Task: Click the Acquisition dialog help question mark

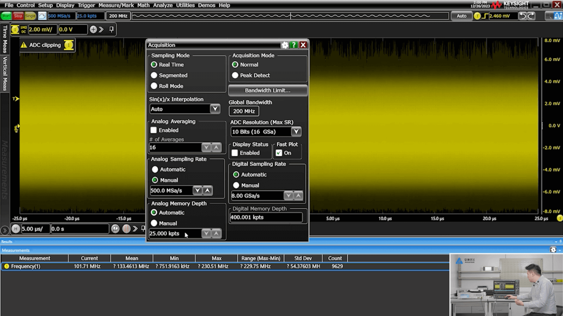Action: tap(294, 45)
